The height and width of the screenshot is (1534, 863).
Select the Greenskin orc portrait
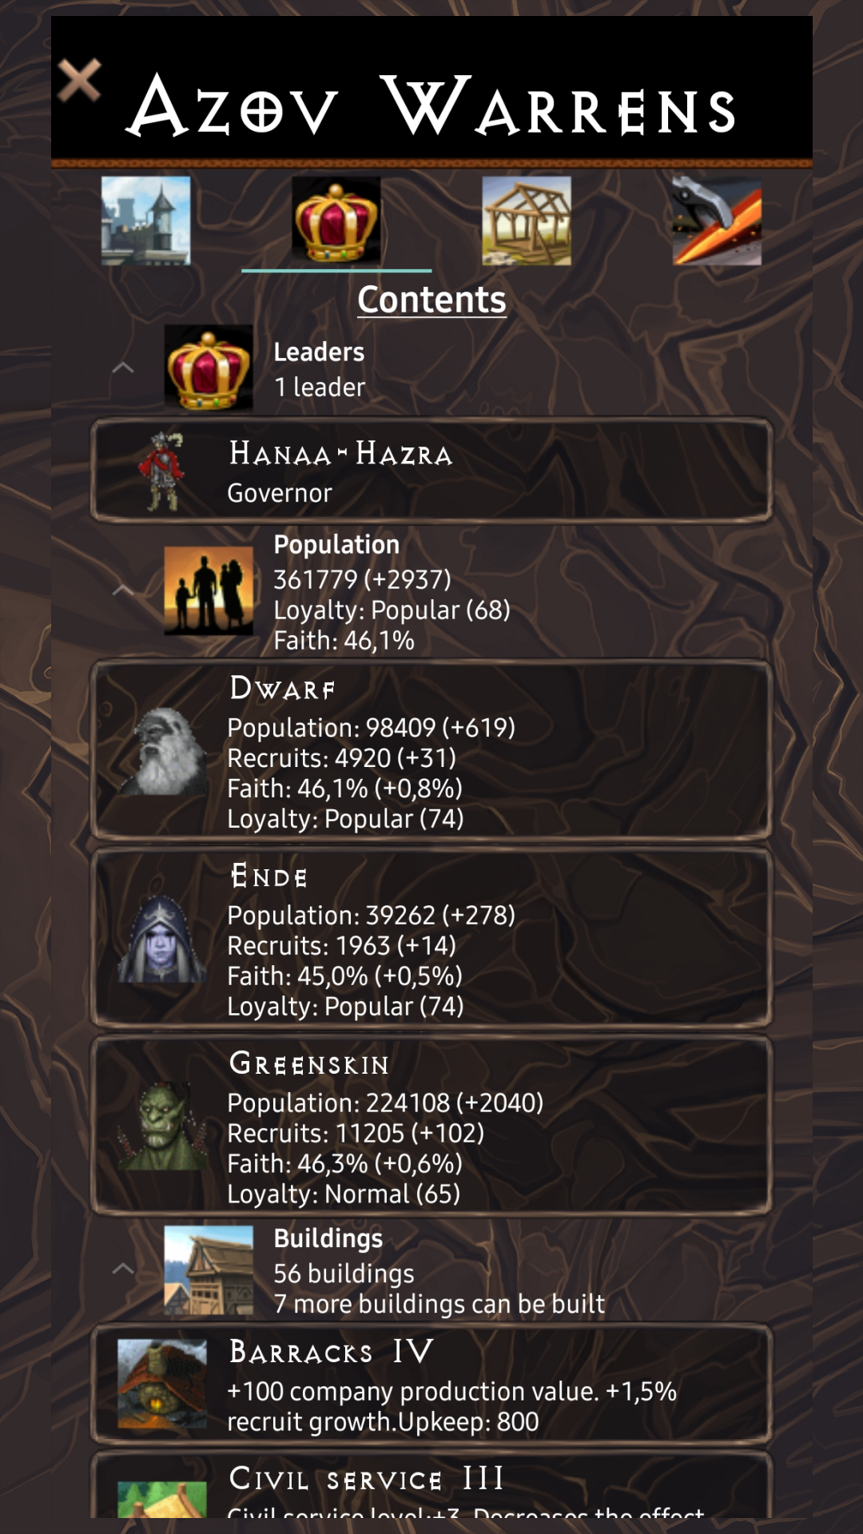coord(163,1127)
